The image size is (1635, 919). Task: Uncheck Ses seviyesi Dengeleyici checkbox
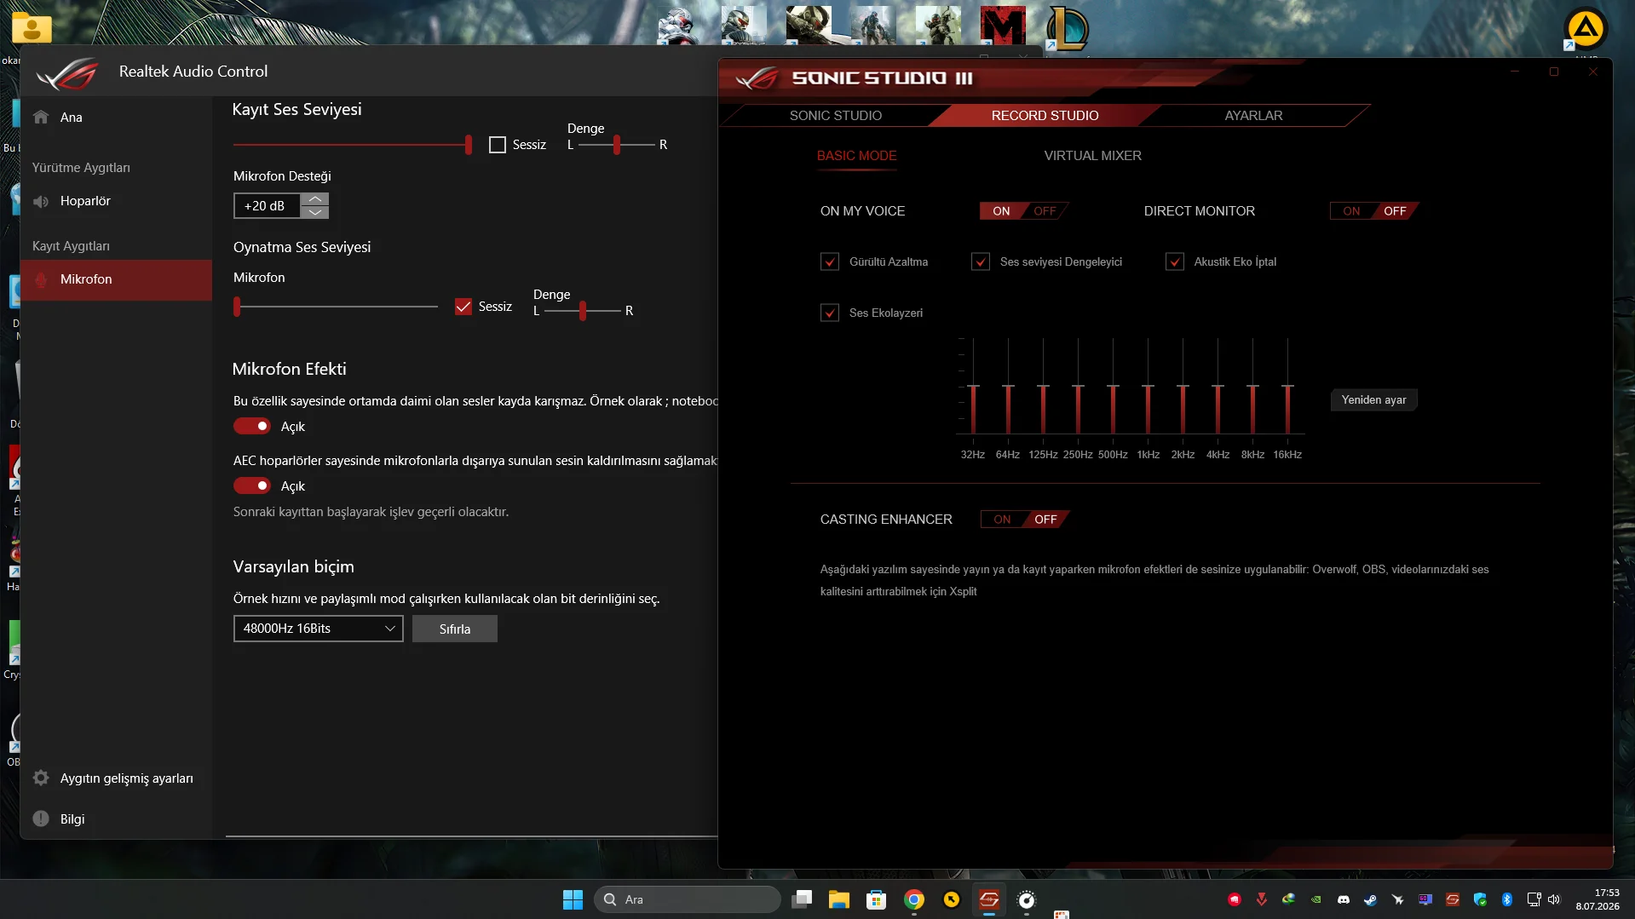click(981, 262)
